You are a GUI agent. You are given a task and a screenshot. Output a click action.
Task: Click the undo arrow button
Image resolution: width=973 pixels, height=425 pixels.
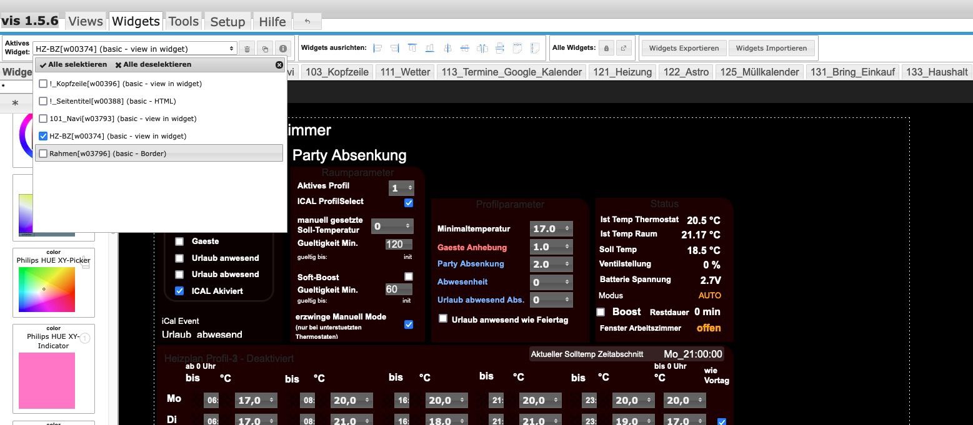307,21
